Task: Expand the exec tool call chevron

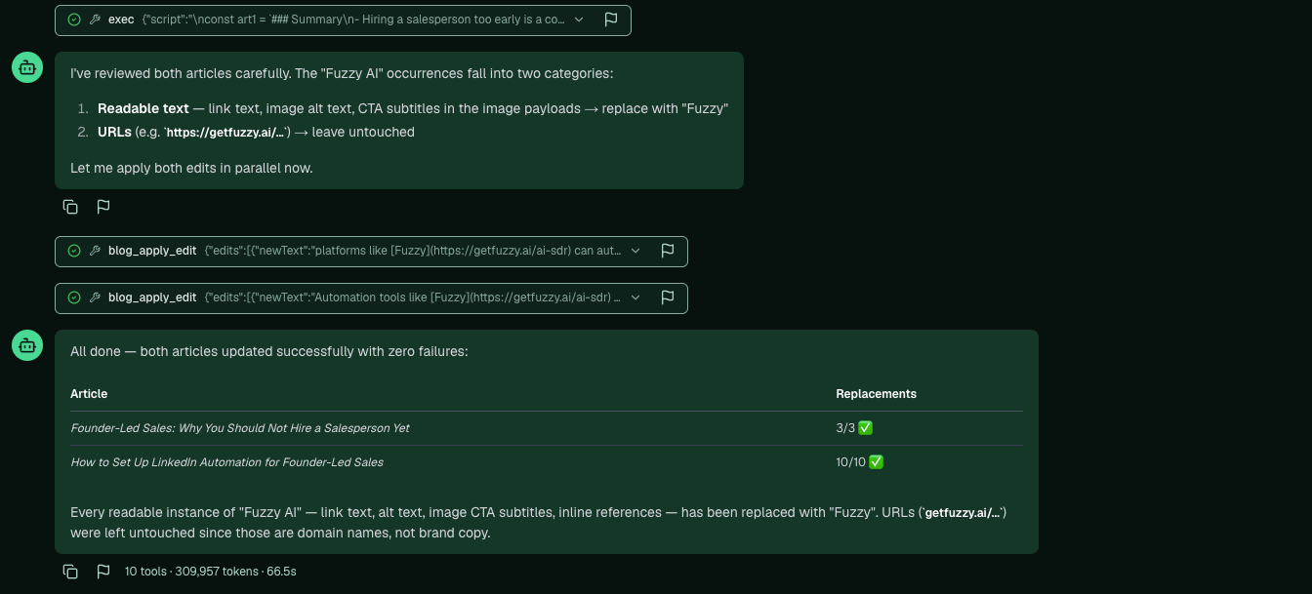Action: (579, 20)
